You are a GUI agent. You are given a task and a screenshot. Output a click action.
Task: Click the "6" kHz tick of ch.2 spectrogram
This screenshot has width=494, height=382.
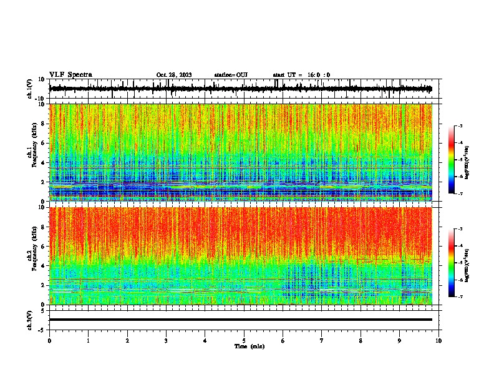point(43,246)
